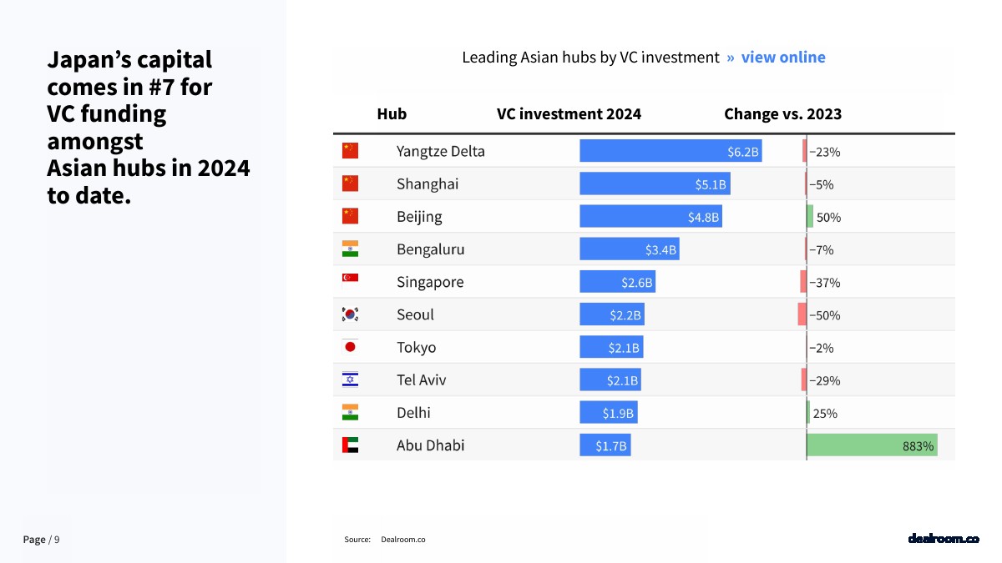Click the Israel flag beside Tel Aviv
The width and height of the screenshot is (1002, 563).
pyautogui.click(x=350, y=380)
